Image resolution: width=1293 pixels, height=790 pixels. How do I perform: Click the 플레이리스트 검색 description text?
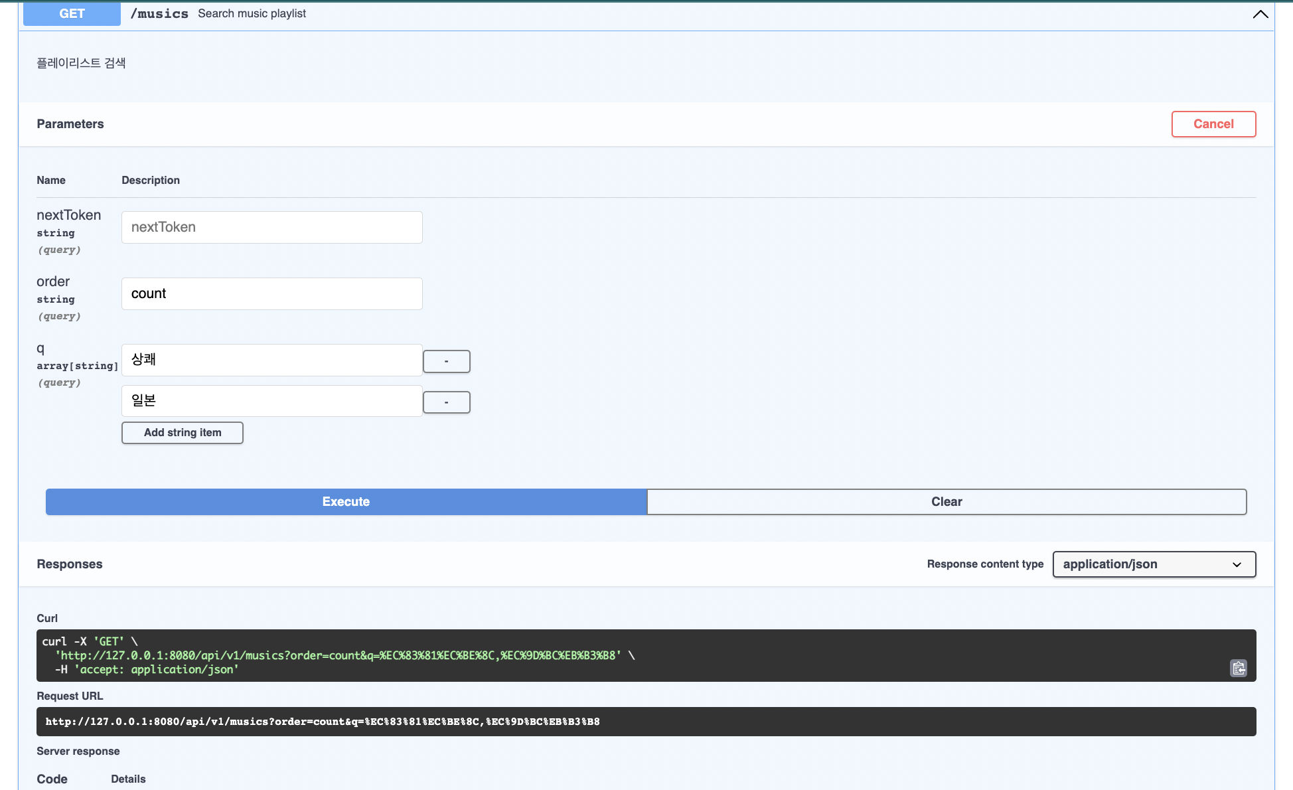point(81,62)
